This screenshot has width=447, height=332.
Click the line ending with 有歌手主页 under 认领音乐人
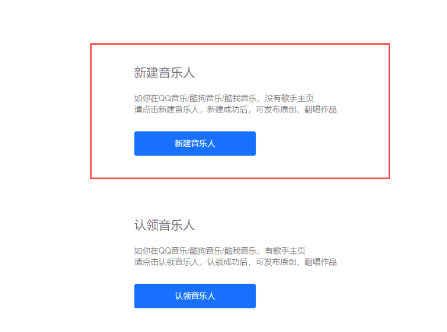220,251
